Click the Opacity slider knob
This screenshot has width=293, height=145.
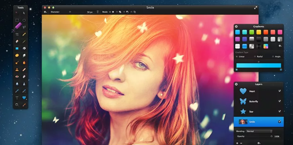(271, 137)
